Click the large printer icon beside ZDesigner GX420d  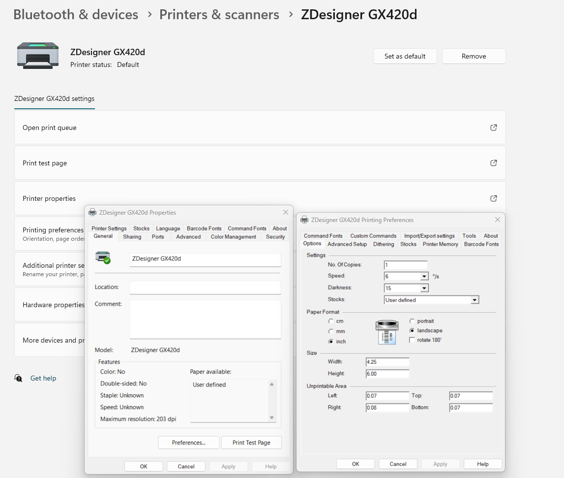[x=38, y=55]
